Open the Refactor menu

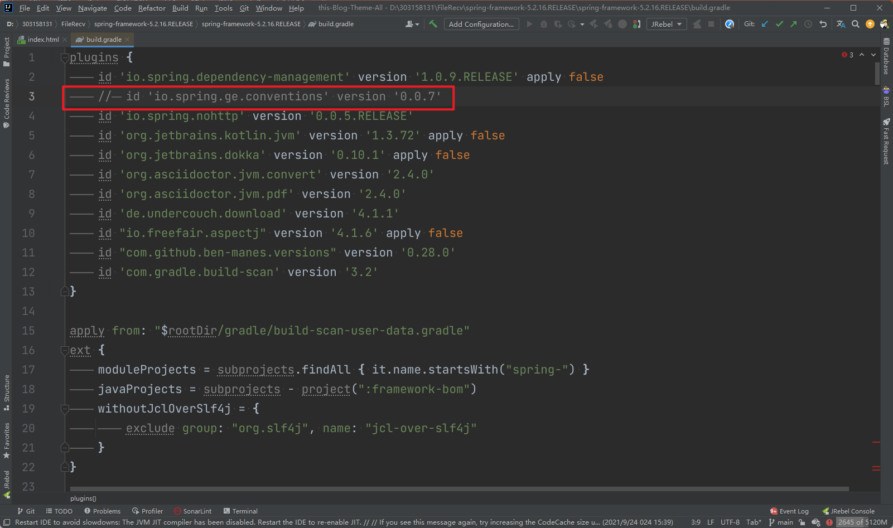(x=152, y=8)
